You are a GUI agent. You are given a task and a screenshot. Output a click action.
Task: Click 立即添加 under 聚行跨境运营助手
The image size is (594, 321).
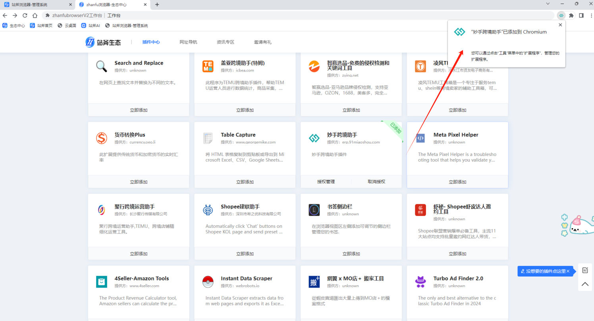tap(139, 254)
